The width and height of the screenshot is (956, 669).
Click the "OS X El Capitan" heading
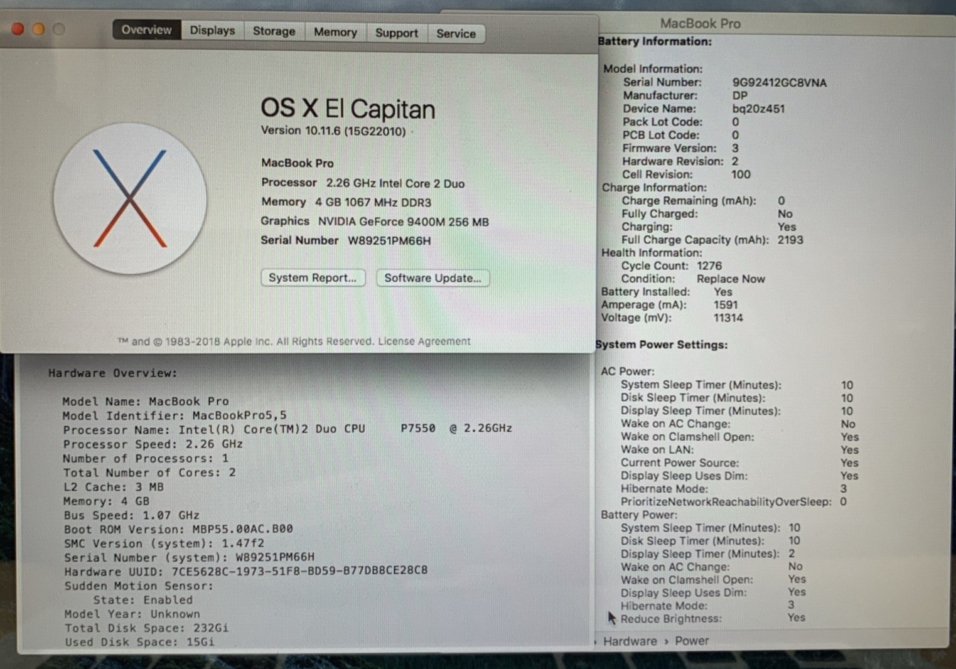point(348,109)
